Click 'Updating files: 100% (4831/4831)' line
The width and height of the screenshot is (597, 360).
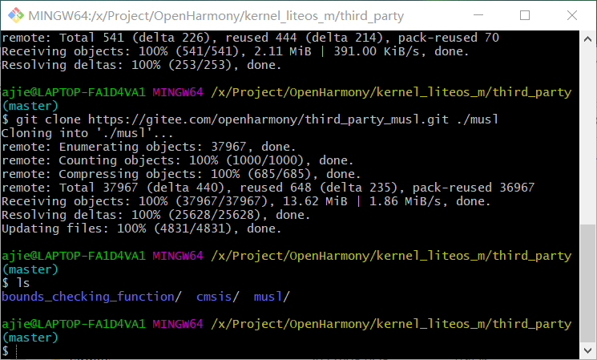(x=141, y=229)
